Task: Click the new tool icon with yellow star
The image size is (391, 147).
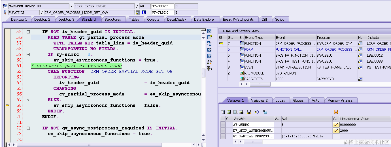Action: coord(209,37)
